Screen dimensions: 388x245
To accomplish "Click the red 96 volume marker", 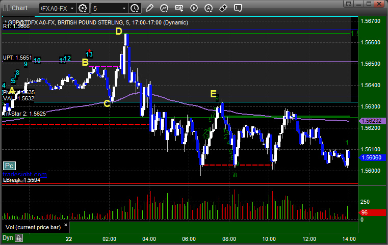I will pos(372,212).
